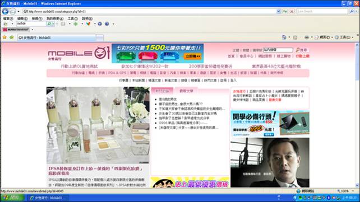Open the Home button dropdown arrow
The height and width of the screenshot is (202, 360).
pos(289,37)
